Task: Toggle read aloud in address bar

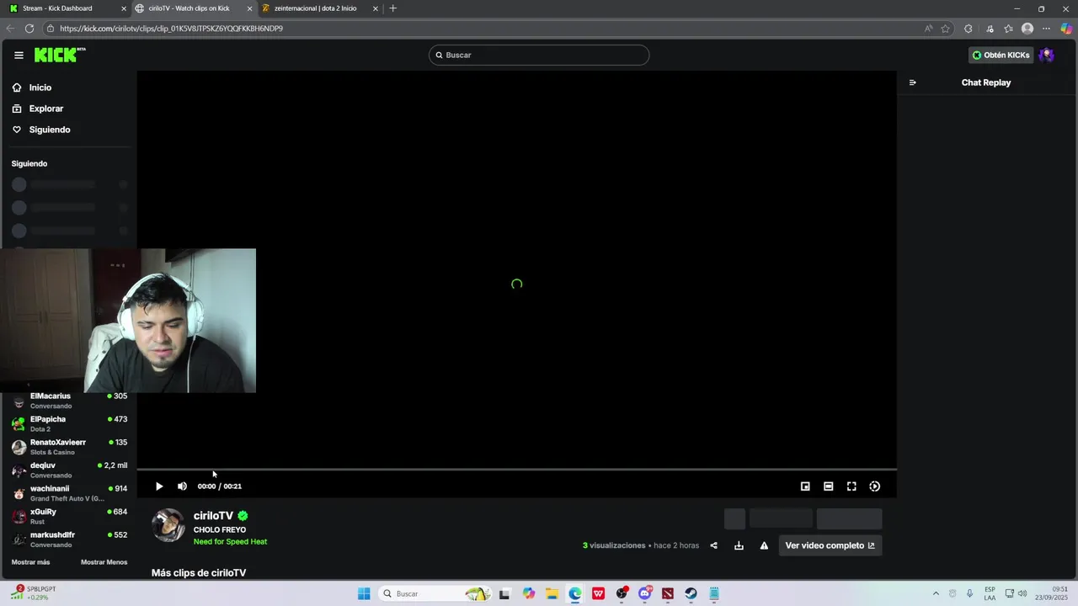Action: click(928, 29)
